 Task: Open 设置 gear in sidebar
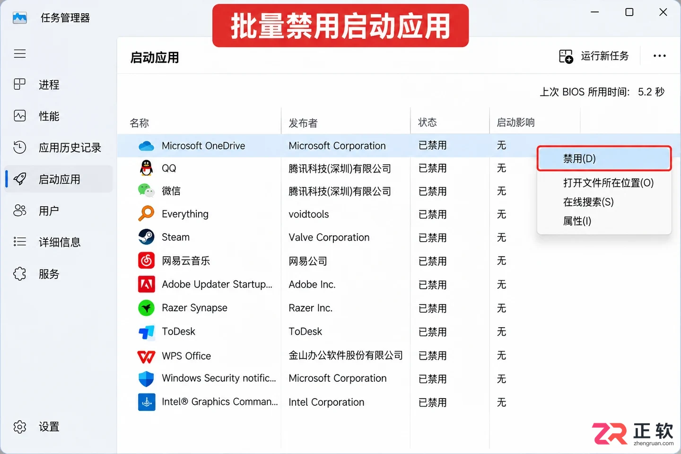20,427
